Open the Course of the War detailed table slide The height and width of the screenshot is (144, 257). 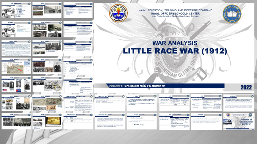pyautogui.click(x=78, y=103)
